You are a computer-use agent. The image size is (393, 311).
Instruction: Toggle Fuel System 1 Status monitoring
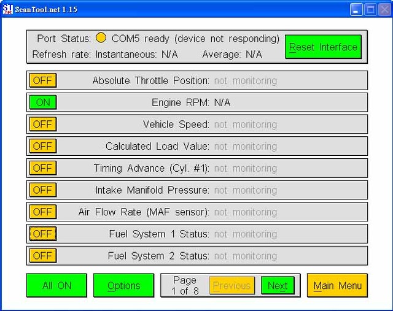coord(42,234)
